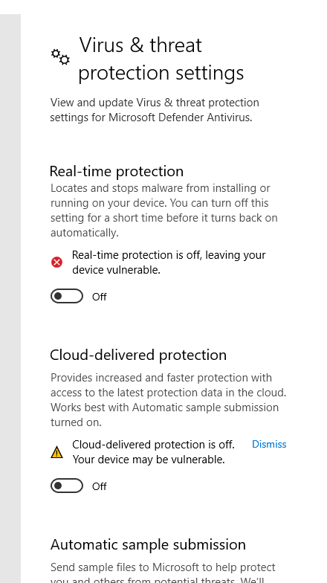Click the Automatic sample submission heading

pos(148,544)
